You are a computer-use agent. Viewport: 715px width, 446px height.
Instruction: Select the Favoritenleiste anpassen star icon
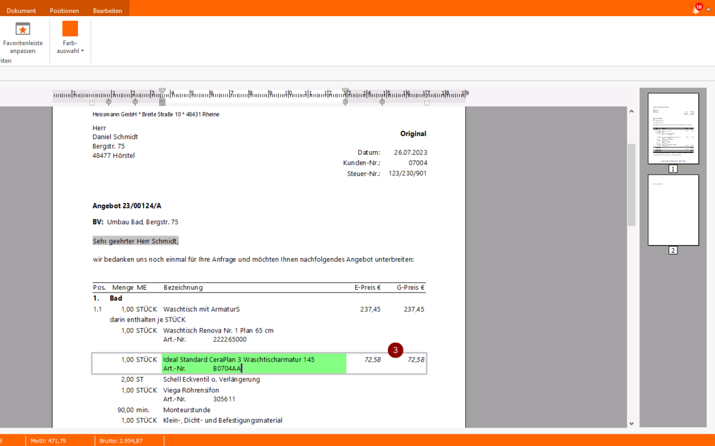23,28
